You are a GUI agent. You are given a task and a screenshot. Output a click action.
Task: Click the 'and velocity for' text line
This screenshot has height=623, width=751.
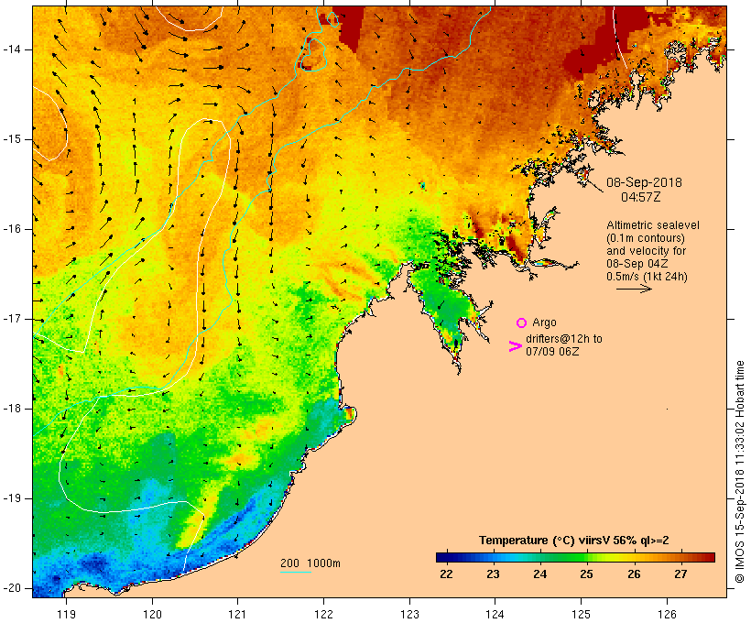646,251
